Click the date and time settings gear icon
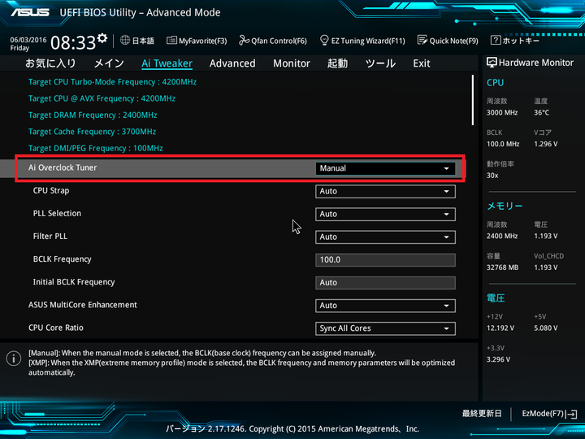 tap(102, 38)
